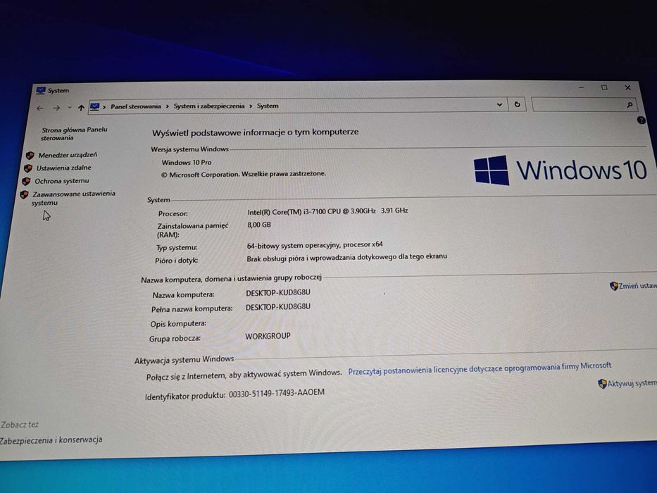Expand chevron after Panel sterowania breadcrumb

[167, 106]
